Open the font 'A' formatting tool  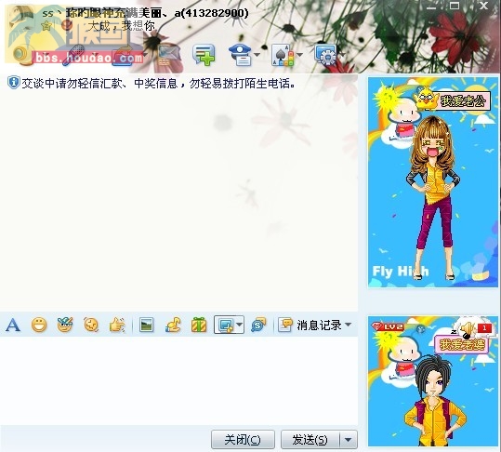click(13, 326)
